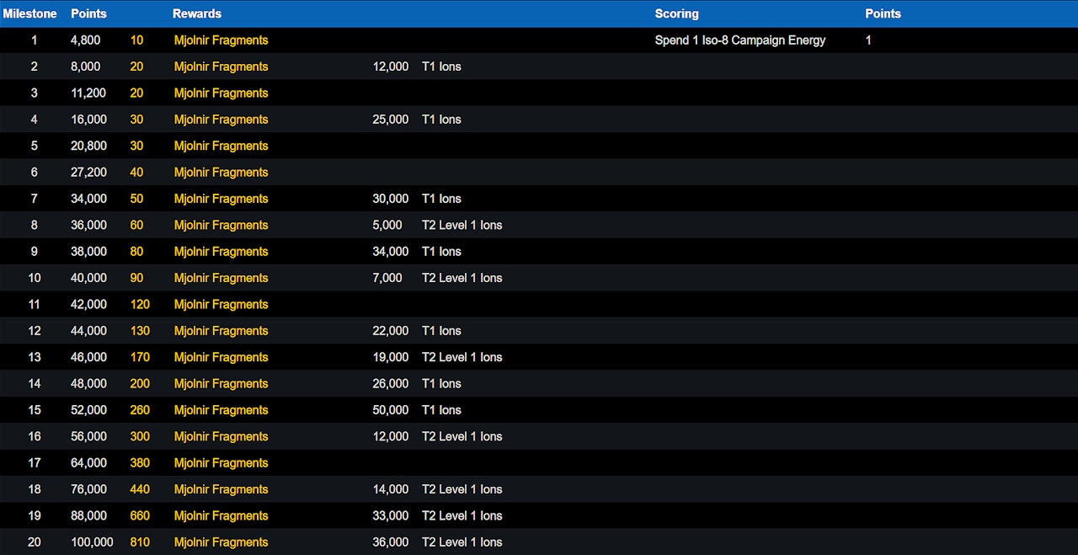Click the 38,000 points cell
The image size is (1078, 555).
[88, 251]
